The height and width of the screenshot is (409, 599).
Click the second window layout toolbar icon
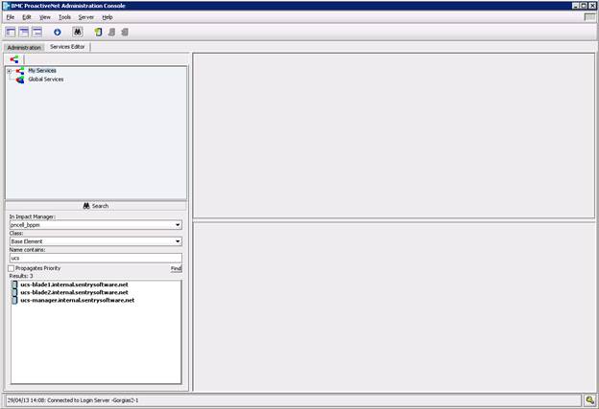coord(24,32)
